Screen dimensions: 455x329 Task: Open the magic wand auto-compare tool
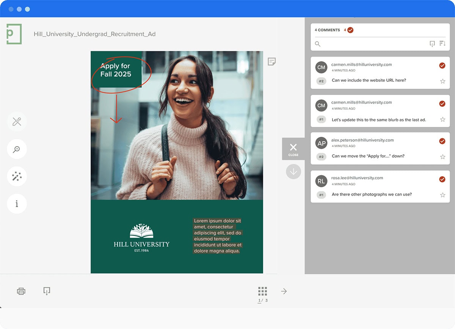(x=17, y=176)
